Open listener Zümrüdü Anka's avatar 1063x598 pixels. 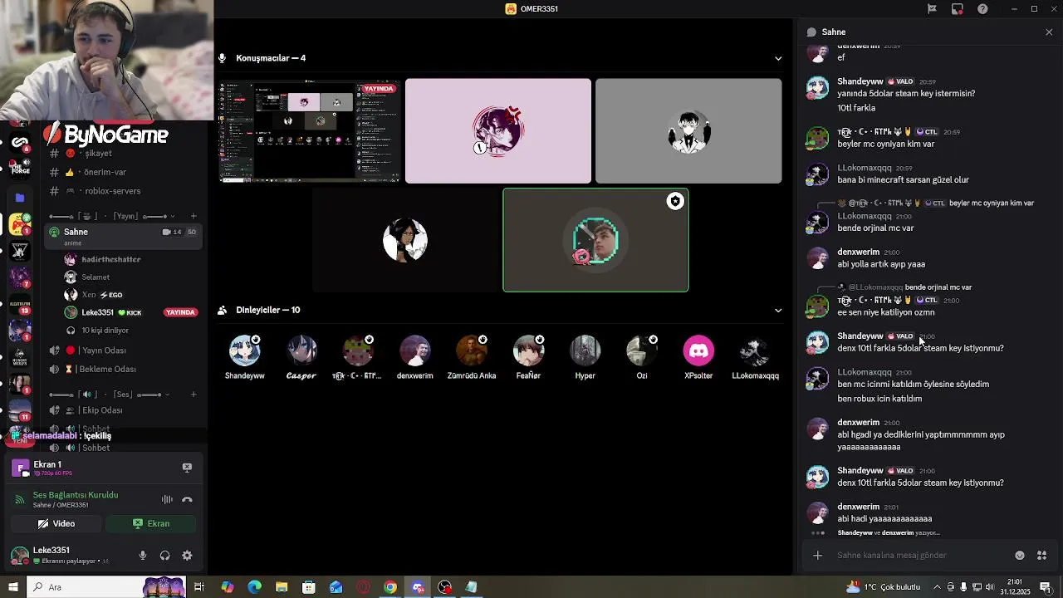pos(472,350)
